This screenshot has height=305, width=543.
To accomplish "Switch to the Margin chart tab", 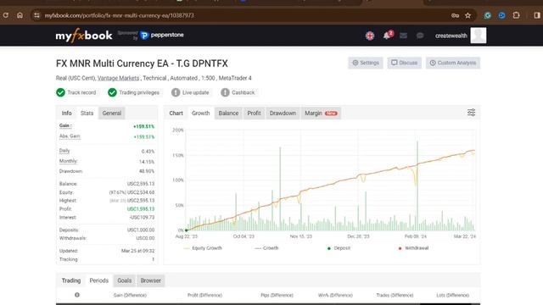I will click(x=321, y=113).
